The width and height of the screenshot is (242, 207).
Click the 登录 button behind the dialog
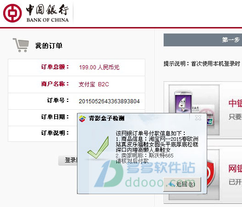(x=68, y=160)
